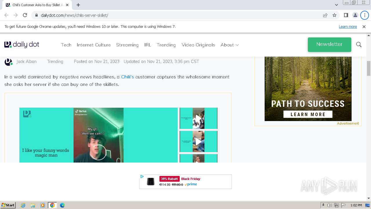The width and height of the screenshot is (371, 209).
Task: Open the Internet Culture section
Action: click(x=94, y=45)
